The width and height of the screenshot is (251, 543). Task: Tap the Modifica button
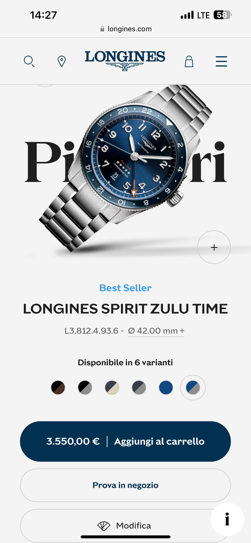click(126, 526)
